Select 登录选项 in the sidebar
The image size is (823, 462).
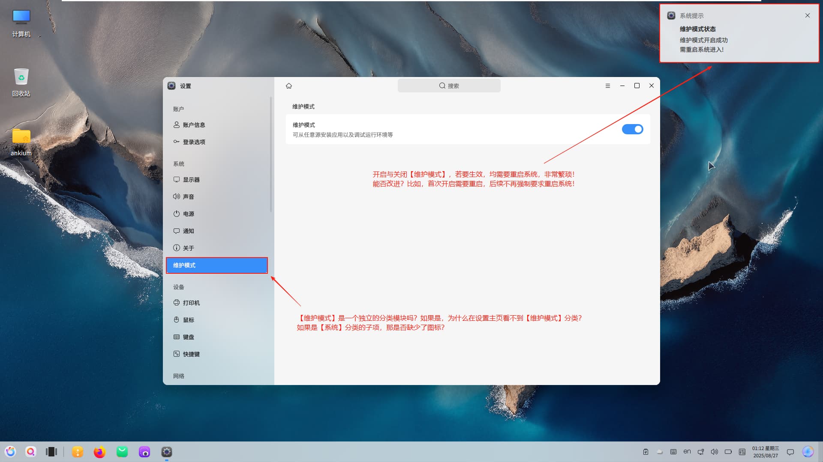pyautogui.click(x=194, y=142)
